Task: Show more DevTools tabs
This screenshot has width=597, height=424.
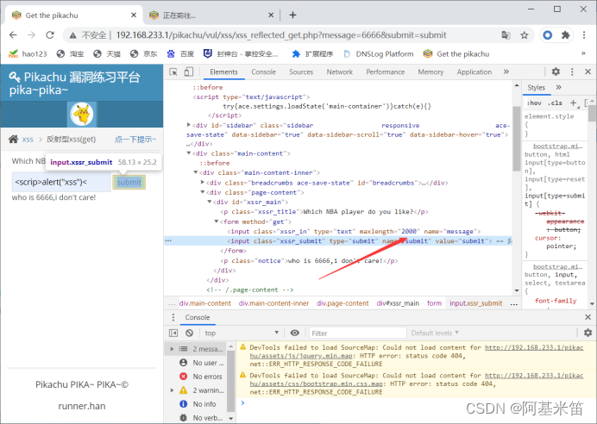Action: point(506,72)
